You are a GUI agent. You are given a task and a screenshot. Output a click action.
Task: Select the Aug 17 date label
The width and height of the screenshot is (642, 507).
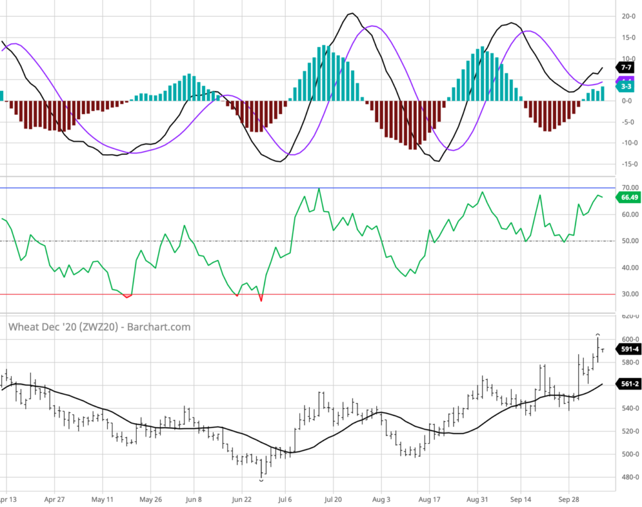point(429,500)
